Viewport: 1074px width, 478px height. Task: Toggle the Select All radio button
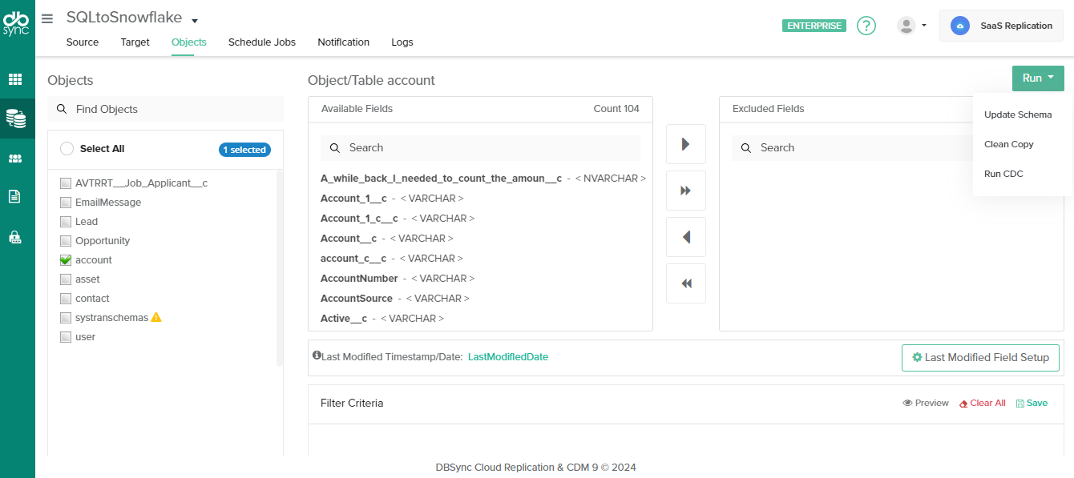pos(67,149)
